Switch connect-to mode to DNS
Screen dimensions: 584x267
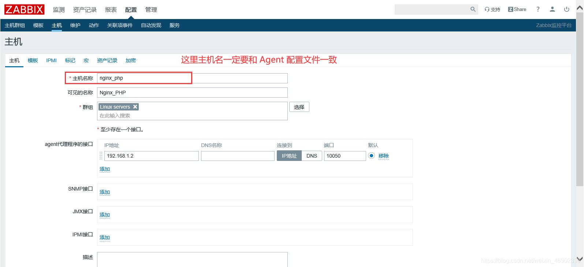(312, 156)
